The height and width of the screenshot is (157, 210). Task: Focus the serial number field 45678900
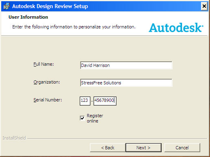(105, 101)
